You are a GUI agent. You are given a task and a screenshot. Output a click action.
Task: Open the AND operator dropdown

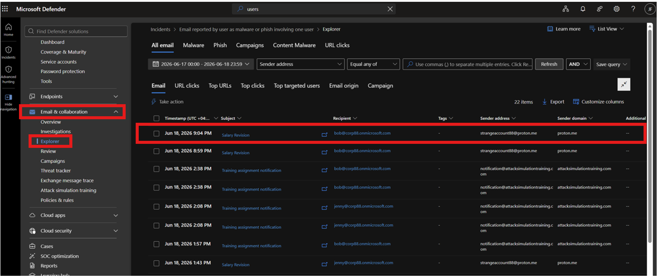coord(578,64)
